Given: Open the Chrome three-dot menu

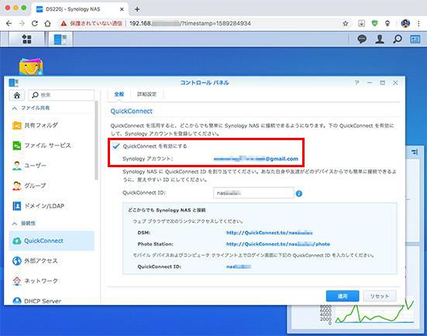Looking at the screenshot, I should tap(418, 23).
